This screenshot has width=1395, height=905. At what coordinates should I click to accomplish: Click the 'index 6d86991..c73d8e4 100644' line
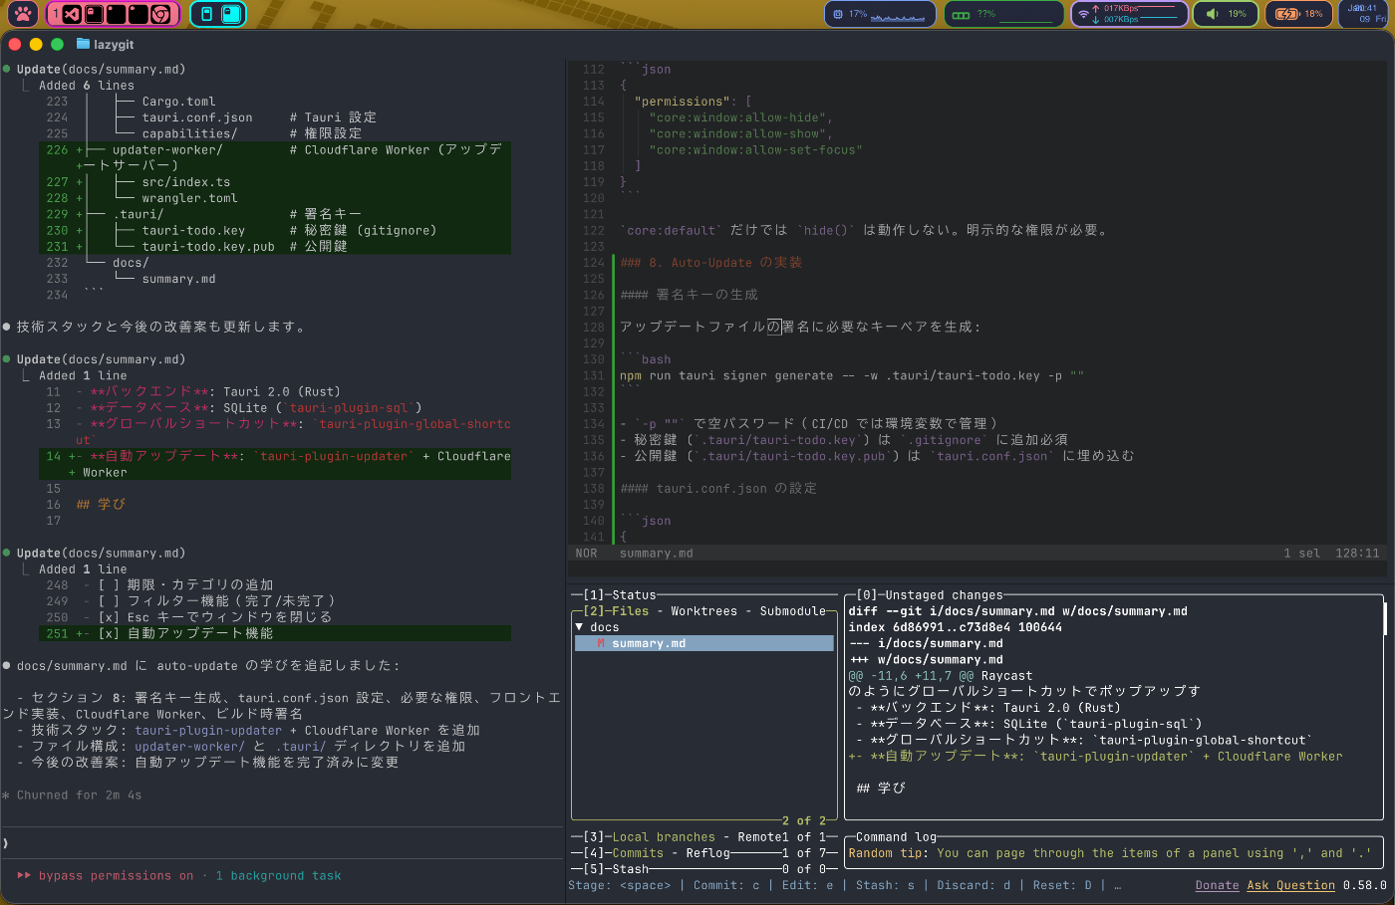point(955,627)
